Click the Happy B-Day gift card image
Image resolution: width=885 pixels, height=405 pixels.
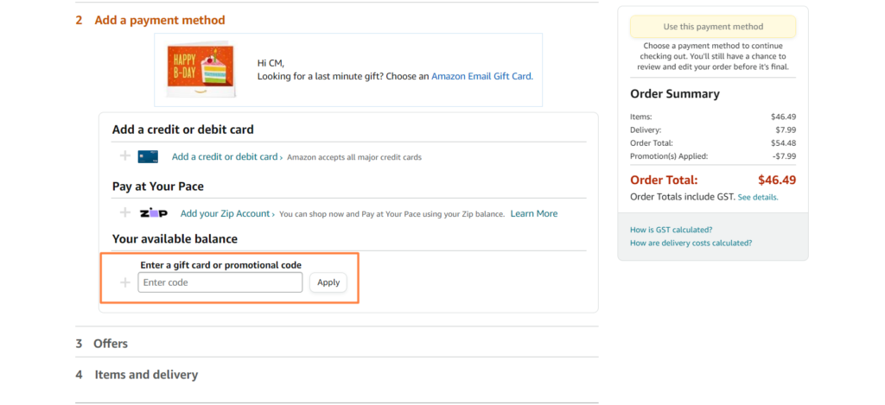coord(202,69)
